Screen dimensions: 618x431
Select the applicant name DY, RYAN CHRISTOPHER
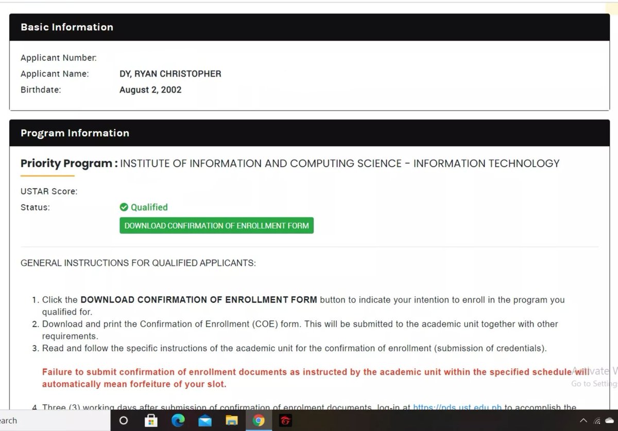[x=170, y=74]
